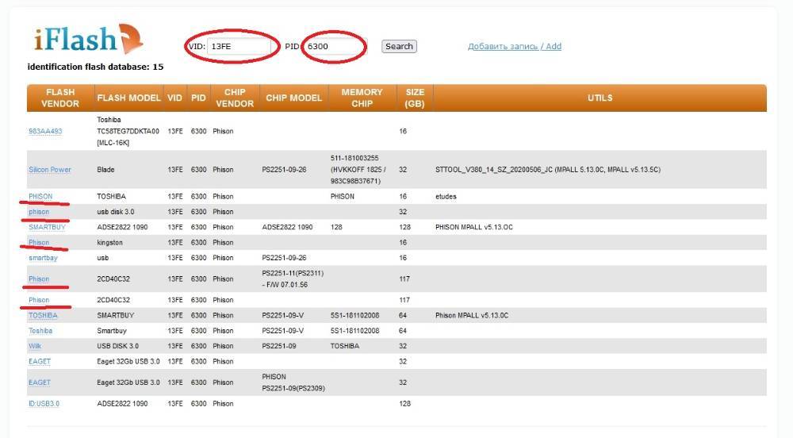Select the PS2251-11(PS2311) chip model cell

293,279
